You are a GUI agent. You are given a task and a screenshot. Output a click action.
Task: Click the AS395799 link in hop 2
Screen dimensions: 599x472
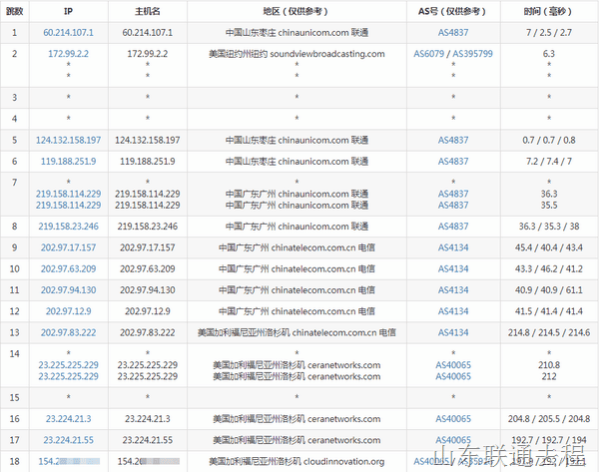472,54
